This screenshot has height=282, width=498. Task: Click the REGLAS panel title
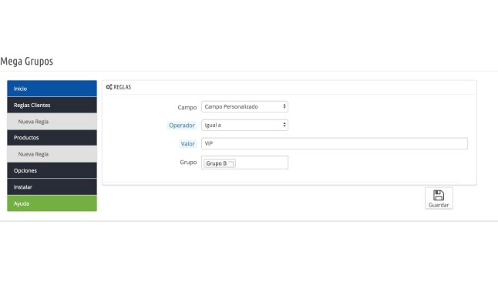tap(123, 87)
